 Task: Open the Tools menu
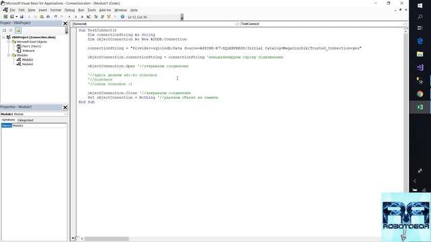coord(92,10)
